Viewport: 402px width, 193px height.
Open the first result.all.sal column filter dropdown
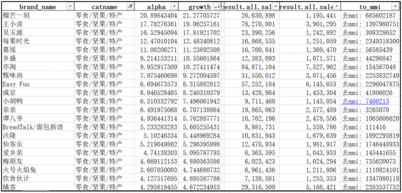point(275,7)
